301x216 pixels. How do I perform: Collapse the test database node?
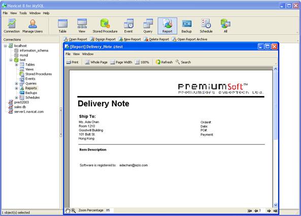coord(11,60)
